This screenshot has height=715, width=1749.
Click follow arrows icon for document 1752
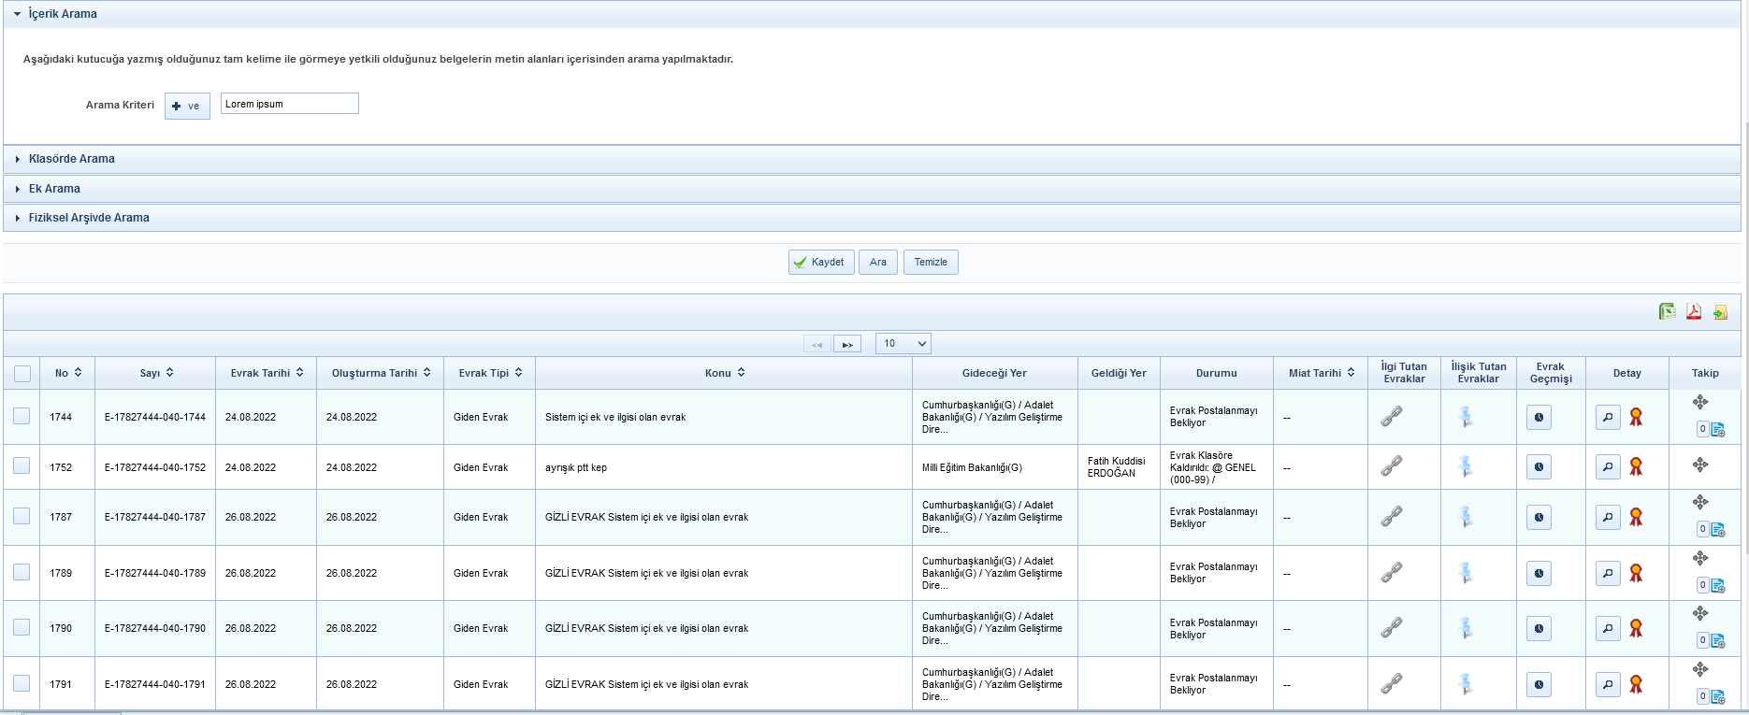tap(1700, 465)
